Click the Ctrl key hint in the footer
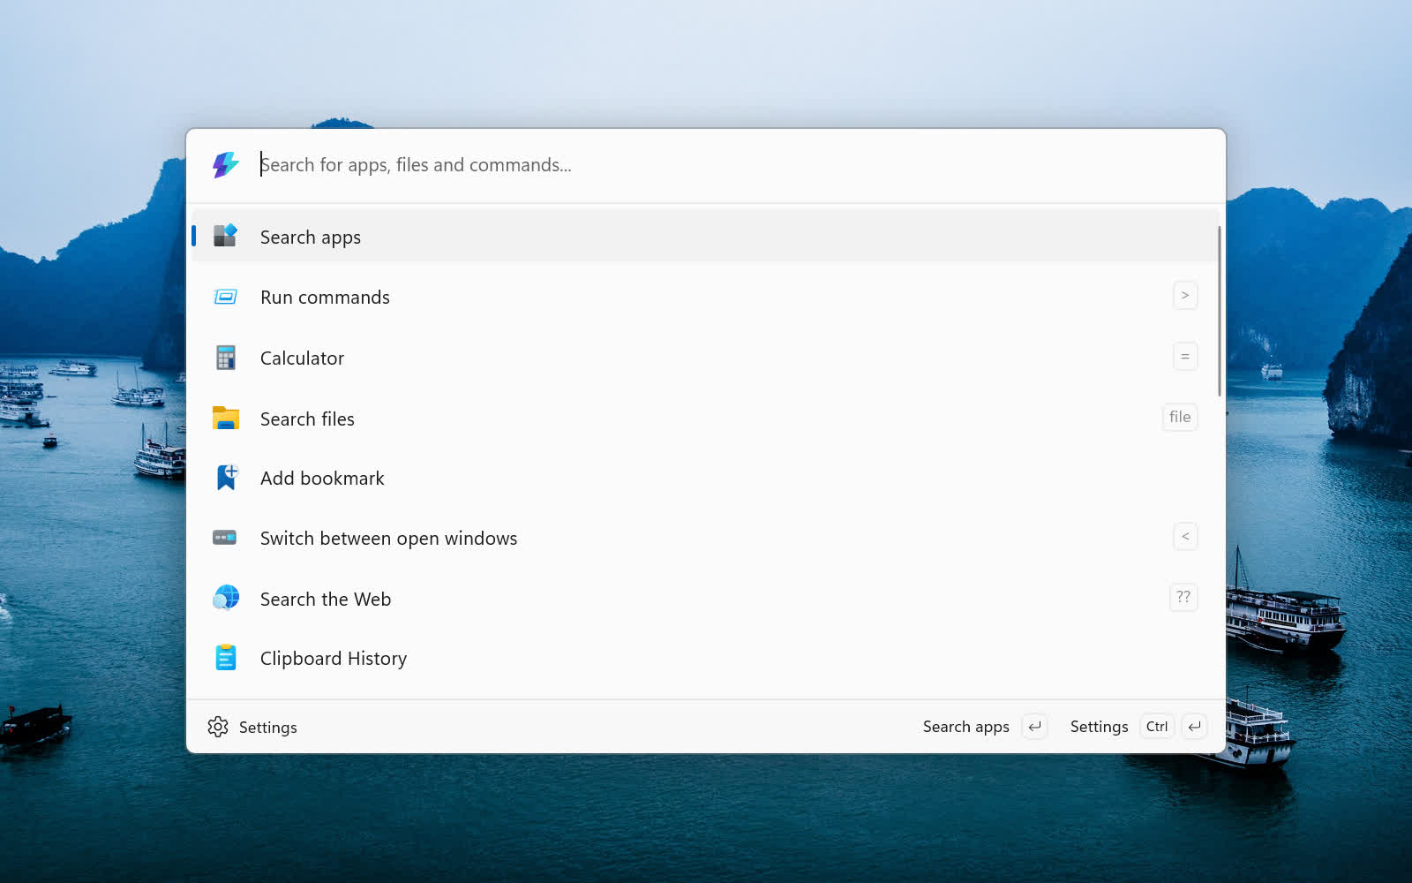This screenshot has height=883, width=1412. tap(1156, 727)
